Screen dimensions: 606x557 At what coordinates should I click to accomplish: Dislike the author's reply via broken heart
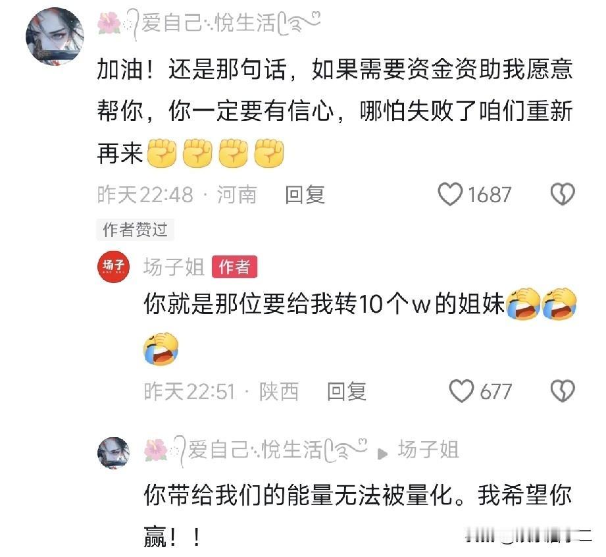pyautogui.click(x=563, y=391)
